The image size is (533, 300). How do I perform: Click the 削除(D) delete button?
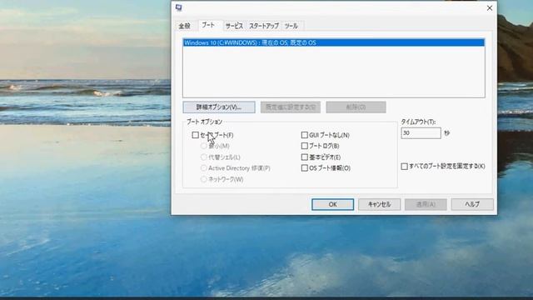tap(356, 107)
